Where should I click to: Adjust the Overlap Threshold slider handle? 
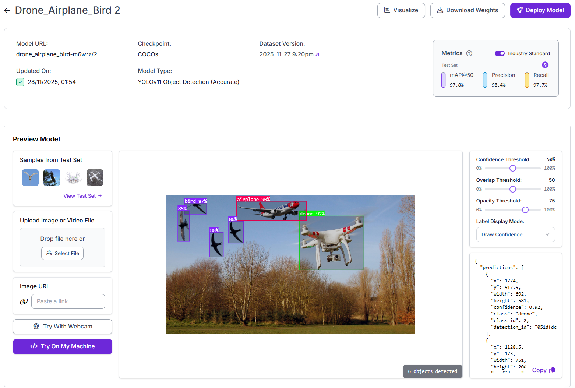[512, 189]
